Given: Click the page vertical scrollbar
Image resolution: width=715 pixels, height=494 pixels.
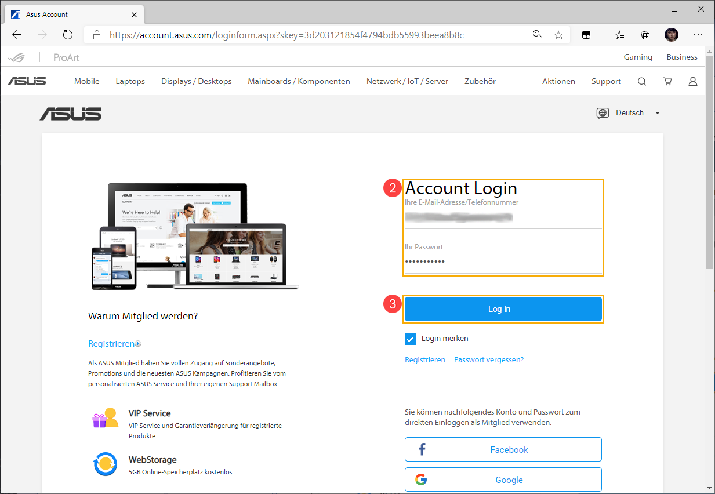Looking at the screenshot, I should click(x=710, y=162).
